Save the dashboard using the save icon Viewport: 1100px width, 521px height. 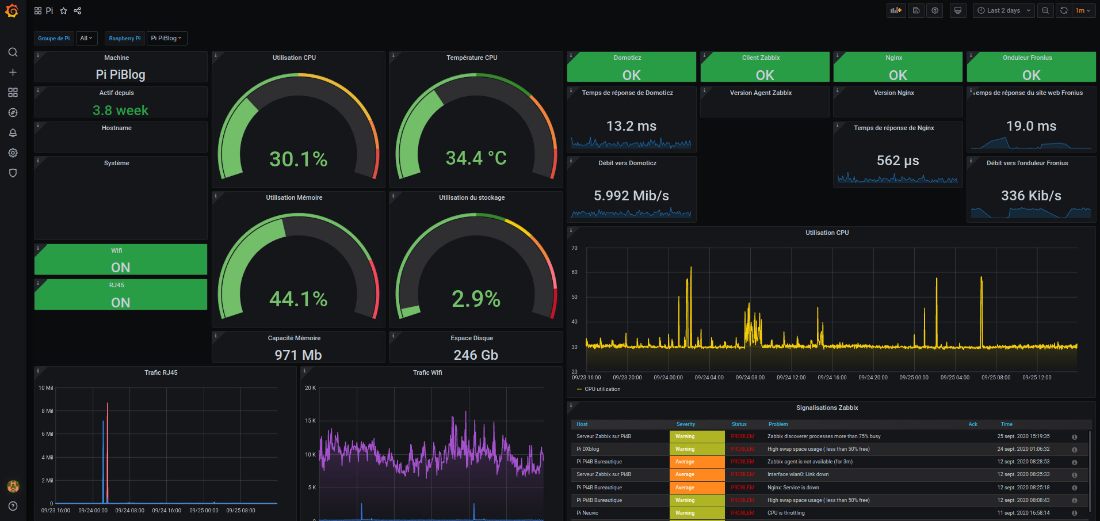(x=916, y=10)
